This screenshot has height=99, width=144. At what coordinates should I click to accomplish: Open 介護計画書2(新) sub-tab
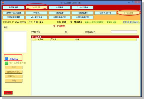click(82, 17)
